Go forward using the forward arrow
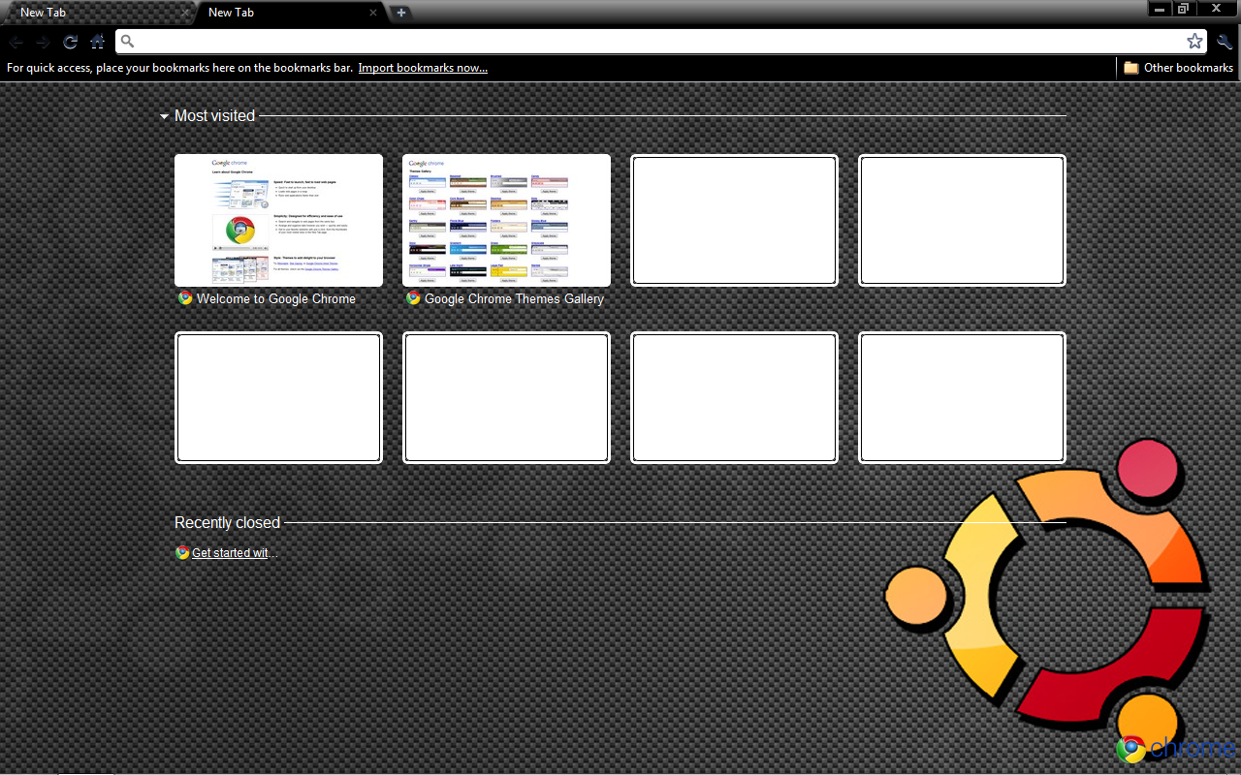 coord(43,42)
